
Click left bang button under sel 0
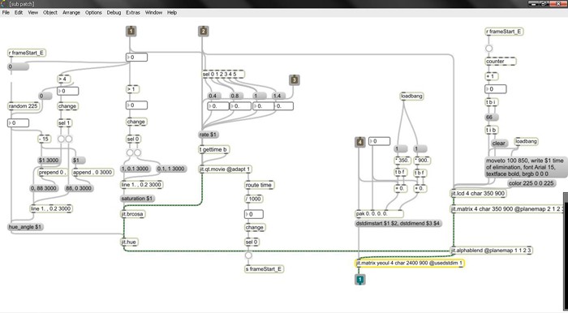tap(130, 152)
